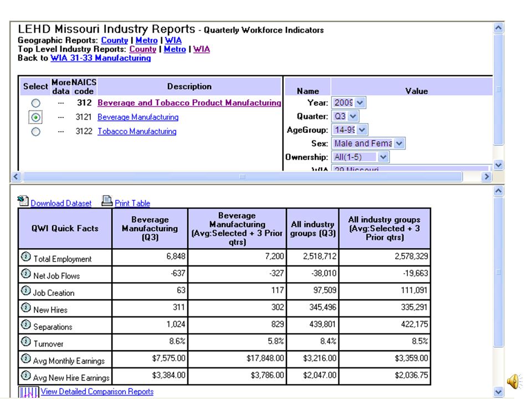This screenshot has height=399, width=532.
Task: Open WIA link under Top Level Industry Reports
Action: point(202,49)
